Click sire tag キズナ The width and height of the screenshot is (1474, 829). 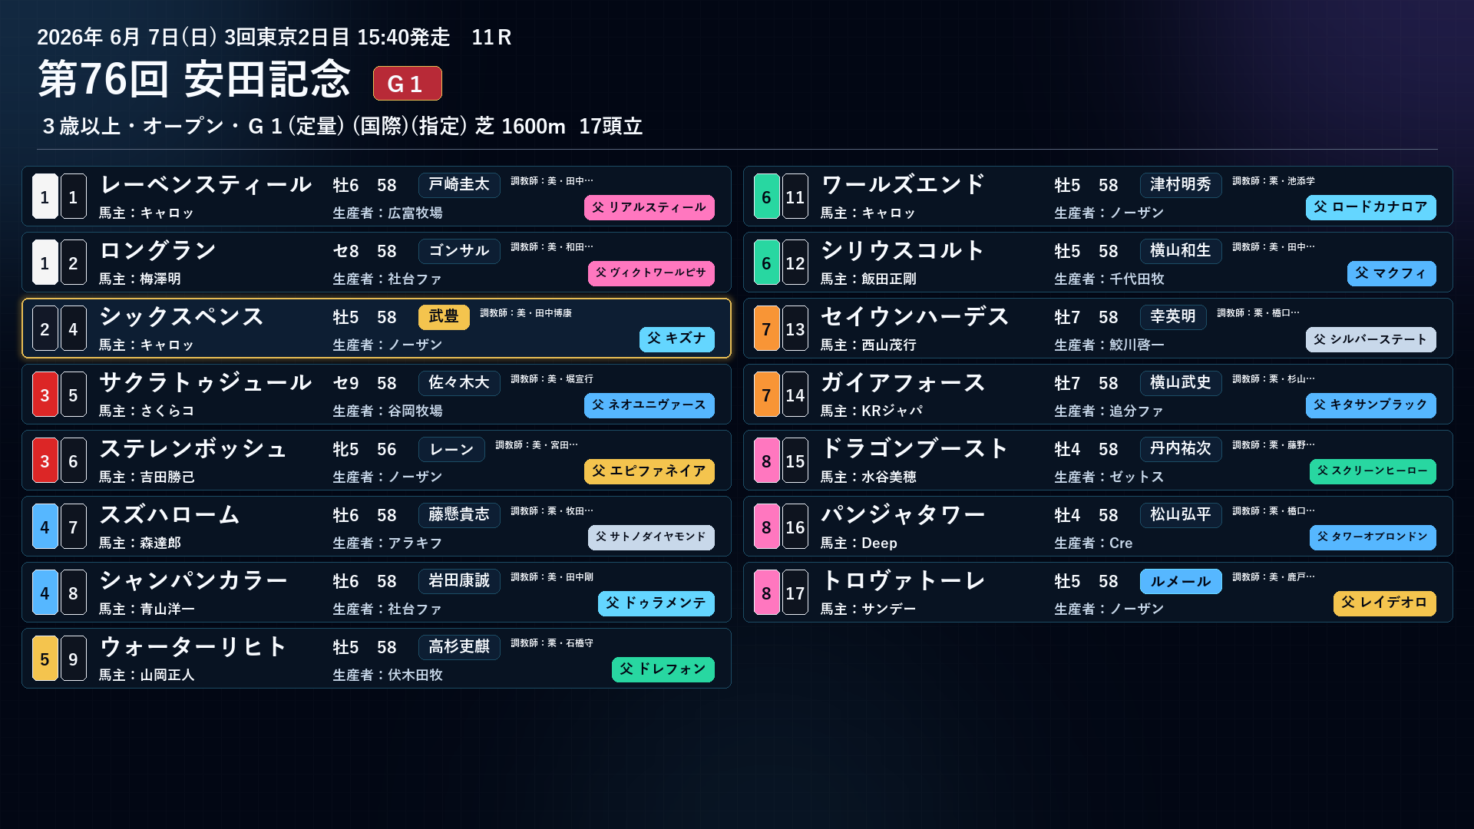[x=677, y=339]
